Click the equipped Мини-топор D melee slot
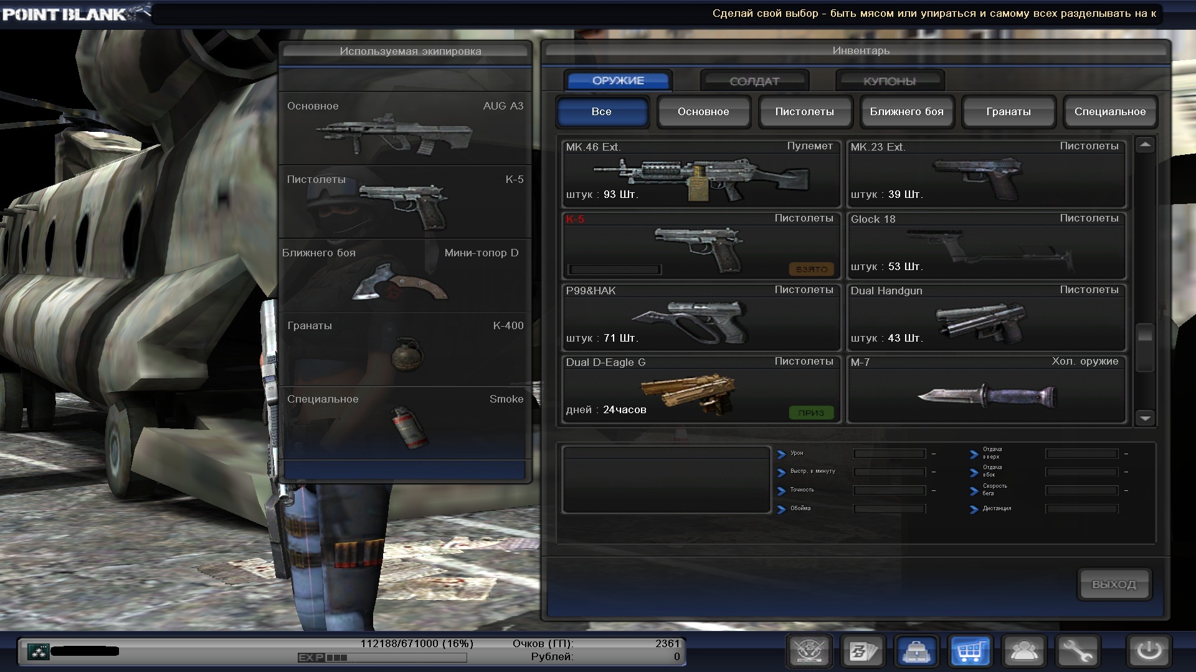1196x672 pixels. 405,276
